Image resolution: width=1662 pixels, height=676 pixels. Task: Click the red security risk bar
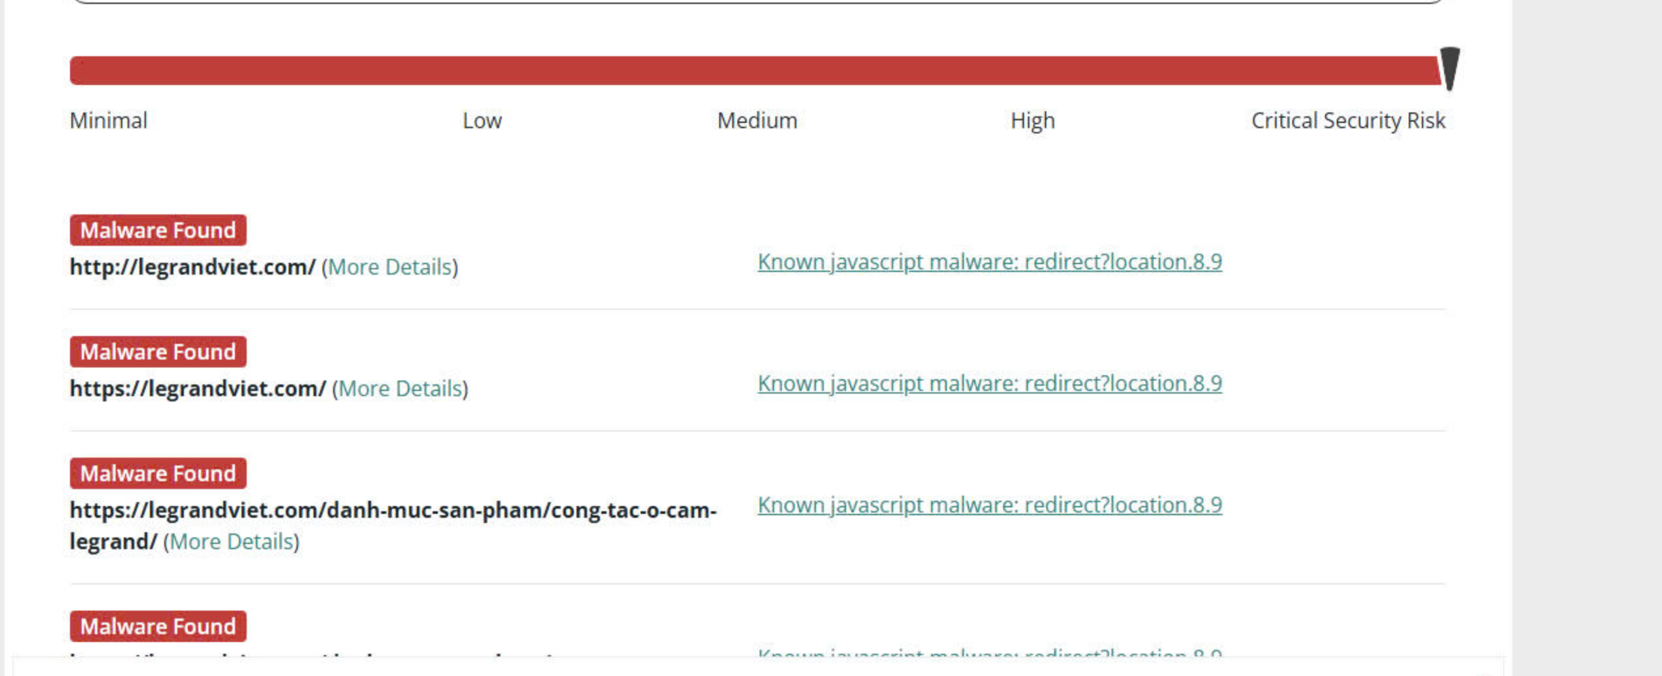pyautogui.click(x=755, y=71)
